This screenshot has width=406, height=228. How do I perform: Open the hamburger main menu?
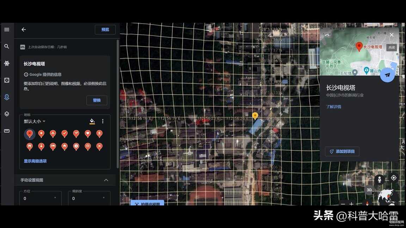point(7,30)
